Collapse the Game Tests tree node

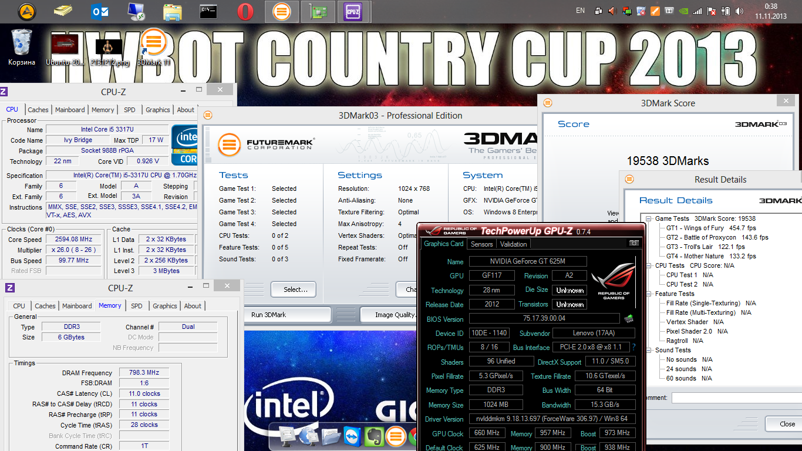[649, 218]
